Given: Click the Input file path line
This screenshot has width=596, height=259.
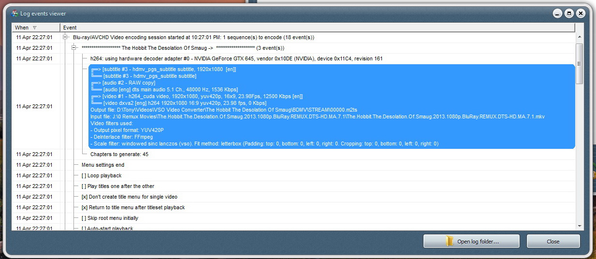Looking at the screenshot, I should point(318,116).
